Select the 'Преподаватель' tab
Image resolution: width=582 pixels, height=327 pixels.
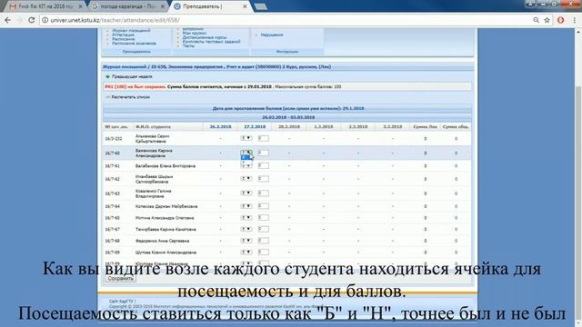pos(211,6)
